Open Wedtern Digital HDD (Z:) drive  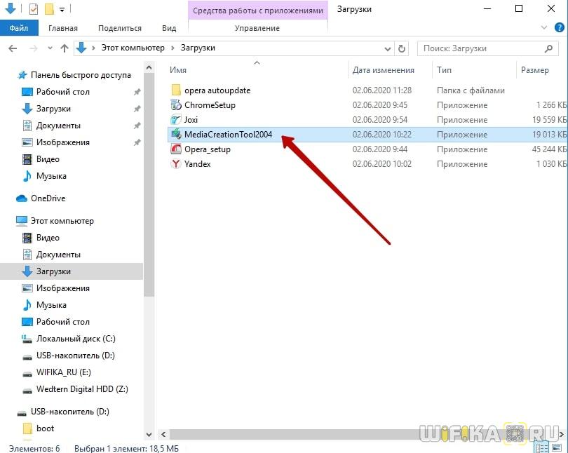[82, 389]
